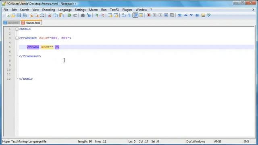Open the TextFX menu
Screen dimensions: 258x145
click(x=114, y=10)
